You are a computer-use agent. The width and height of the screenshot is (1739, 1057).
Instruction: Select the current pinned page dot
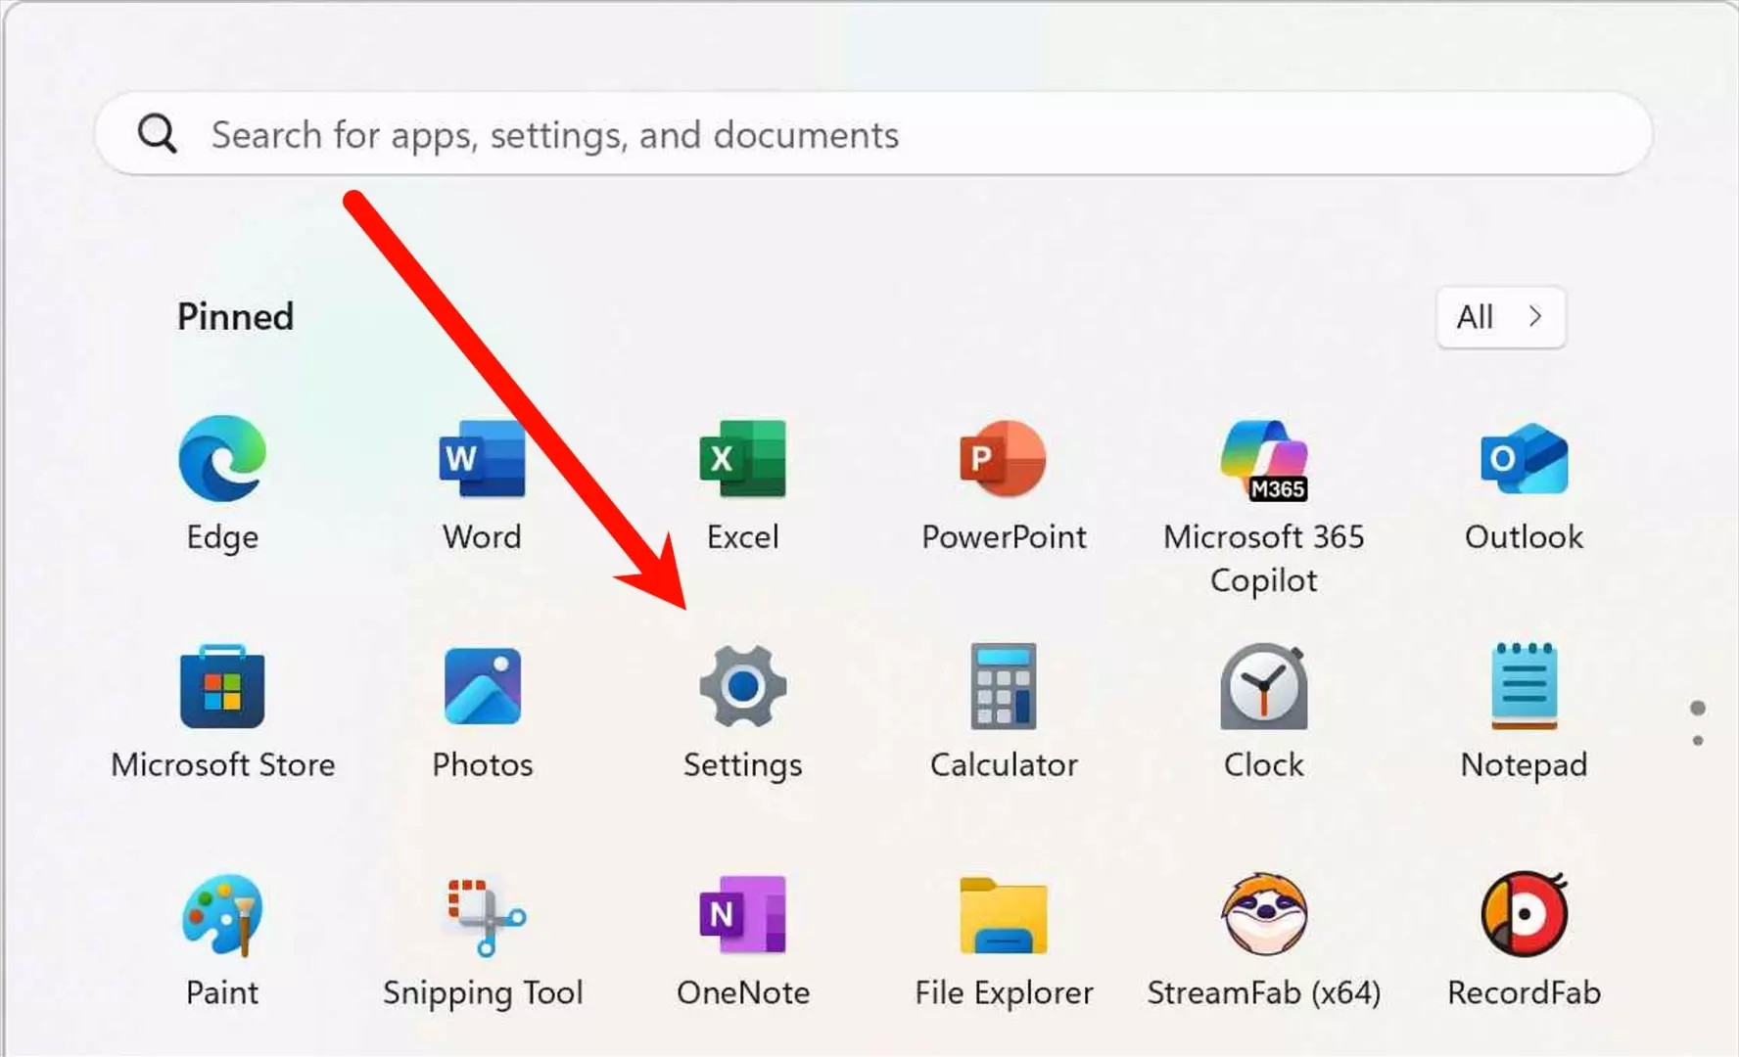point(1698,708)
